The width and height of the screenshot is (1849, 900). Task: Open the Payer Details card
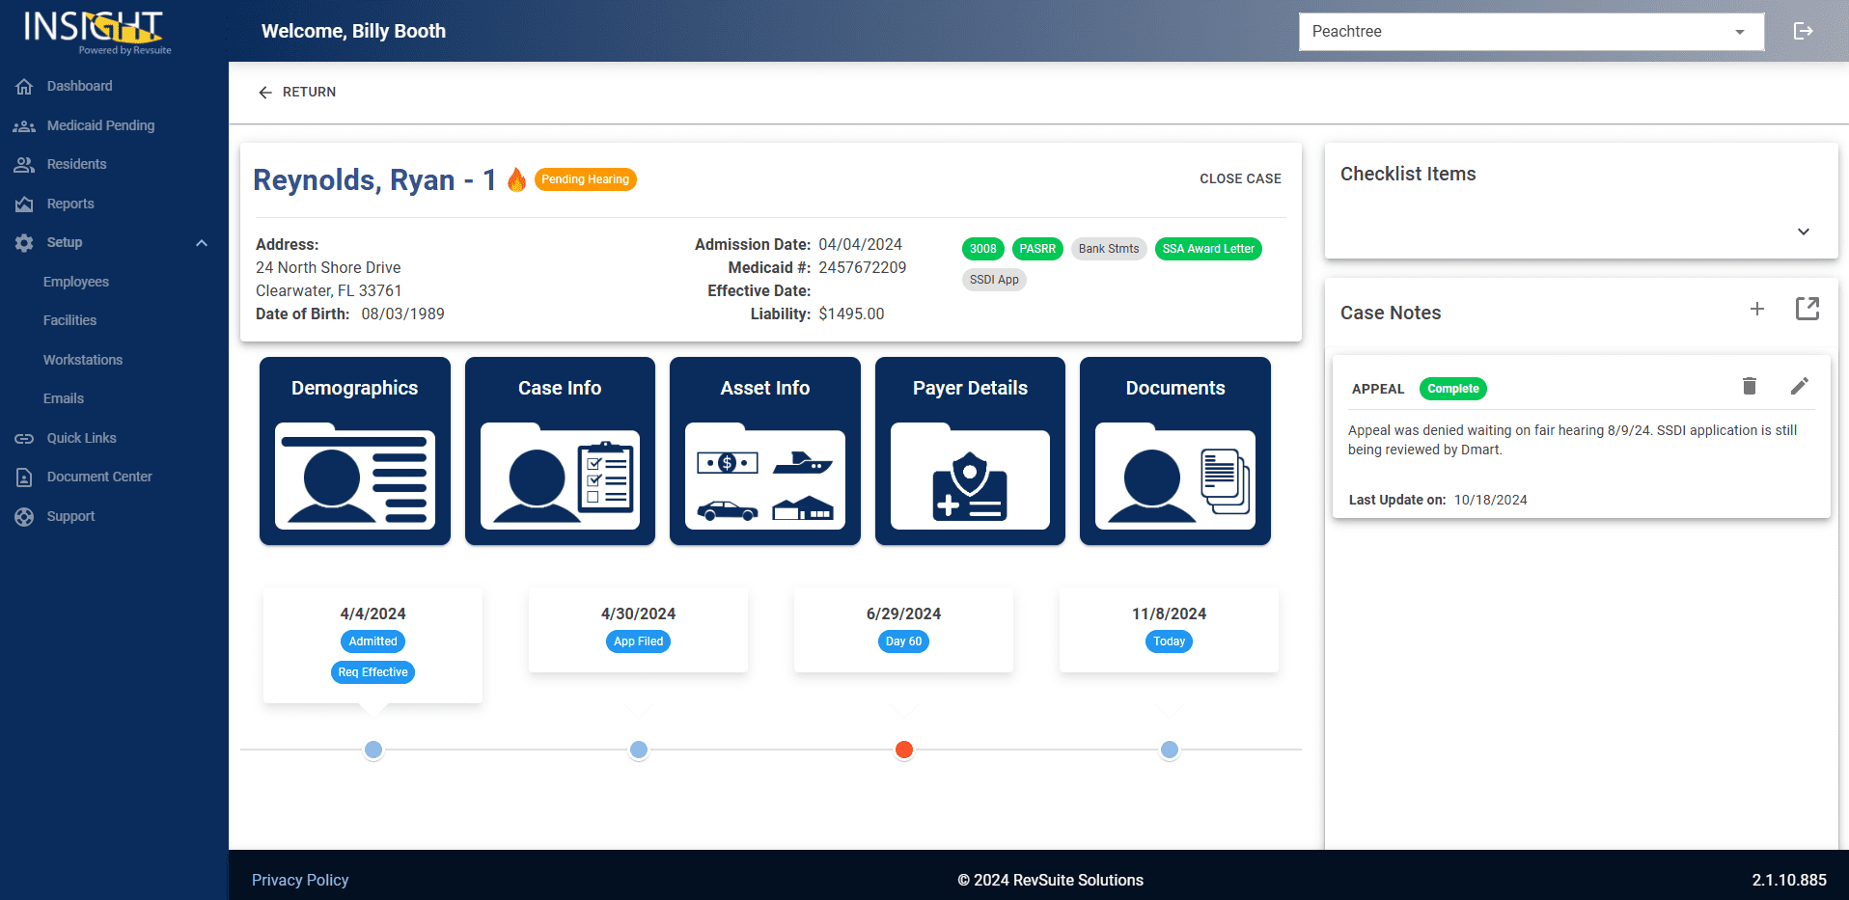tap(970, 450)
